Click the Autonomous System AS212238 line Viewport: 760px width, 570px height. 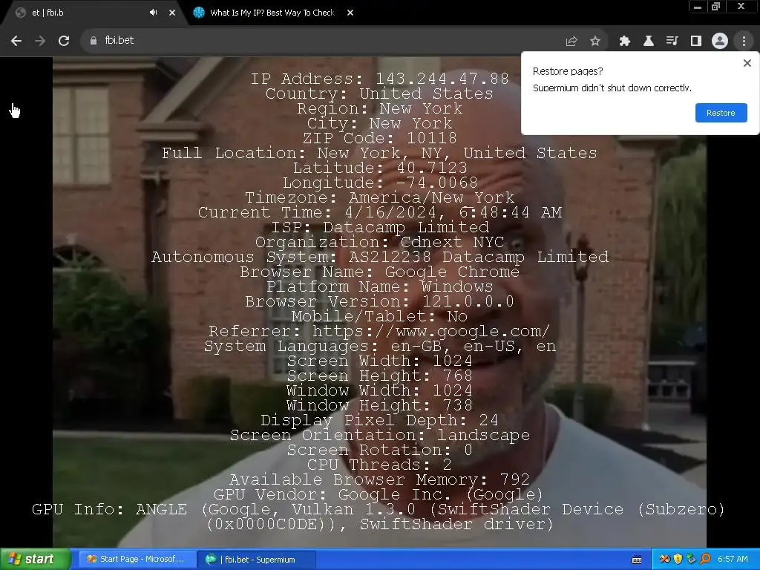click(x=380, y=257)
